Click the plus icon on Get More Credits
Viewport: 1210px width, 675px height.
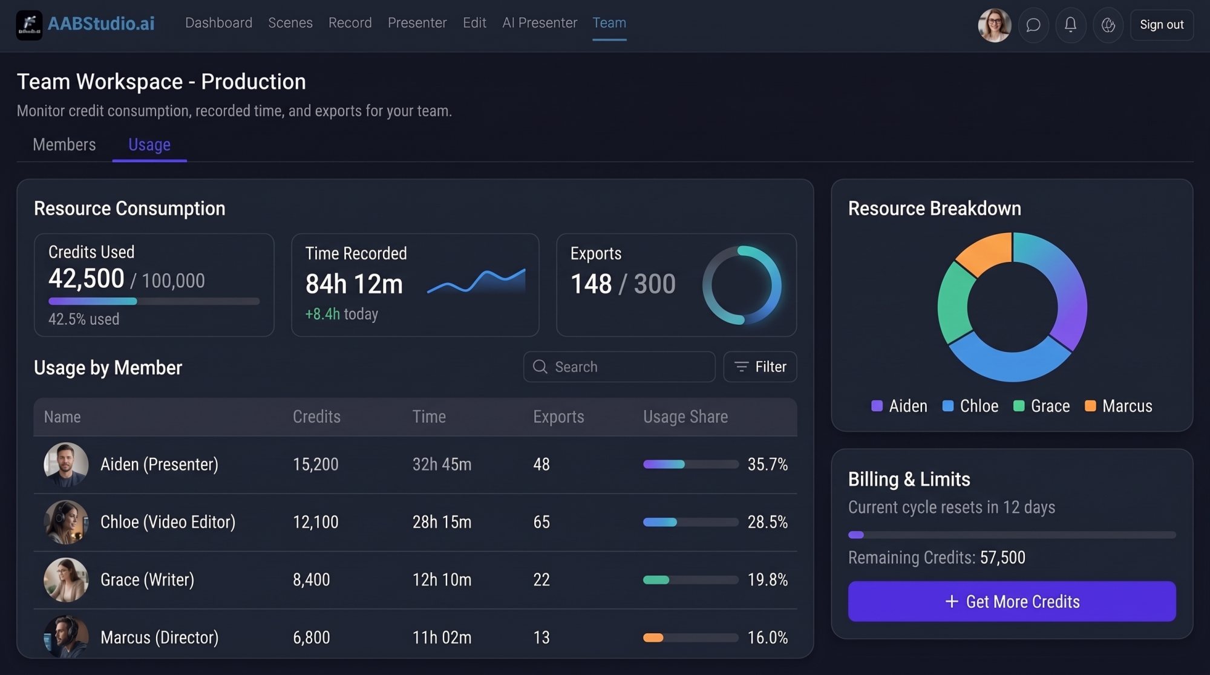(x=952, y=601)
